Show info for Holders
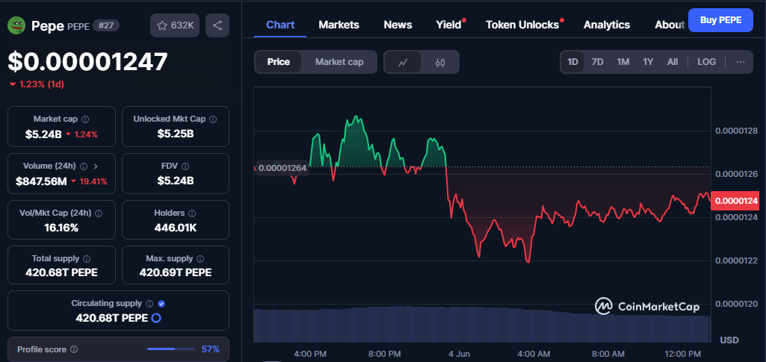This screenshot has height=362, width=766. (x=192, y=213)
